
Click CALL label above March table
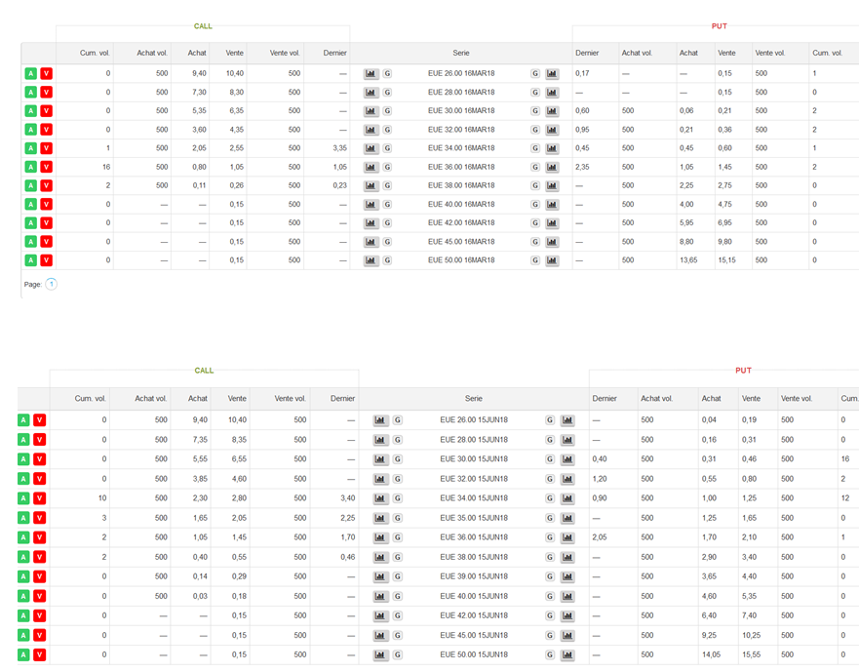tap(203, 26)
